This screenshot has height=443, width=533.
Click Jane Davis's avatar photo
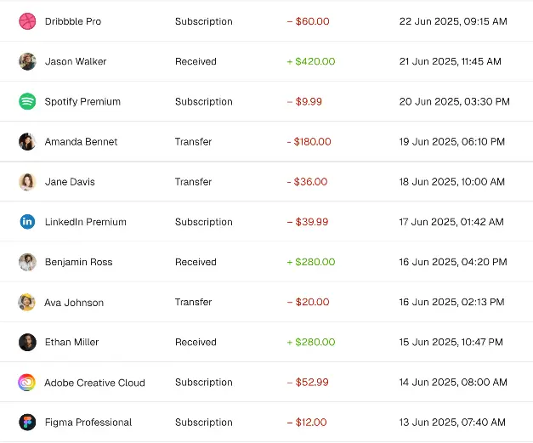coord(27,182)
